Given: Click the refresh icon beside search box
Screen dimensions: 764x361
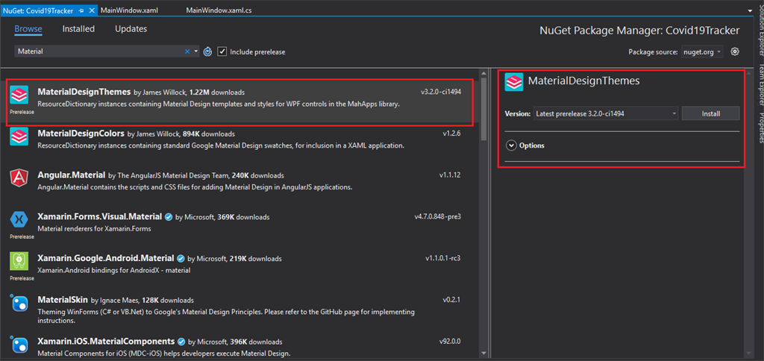Looking at the screenshot, I should pyautogui.click(x=207, y=51).
